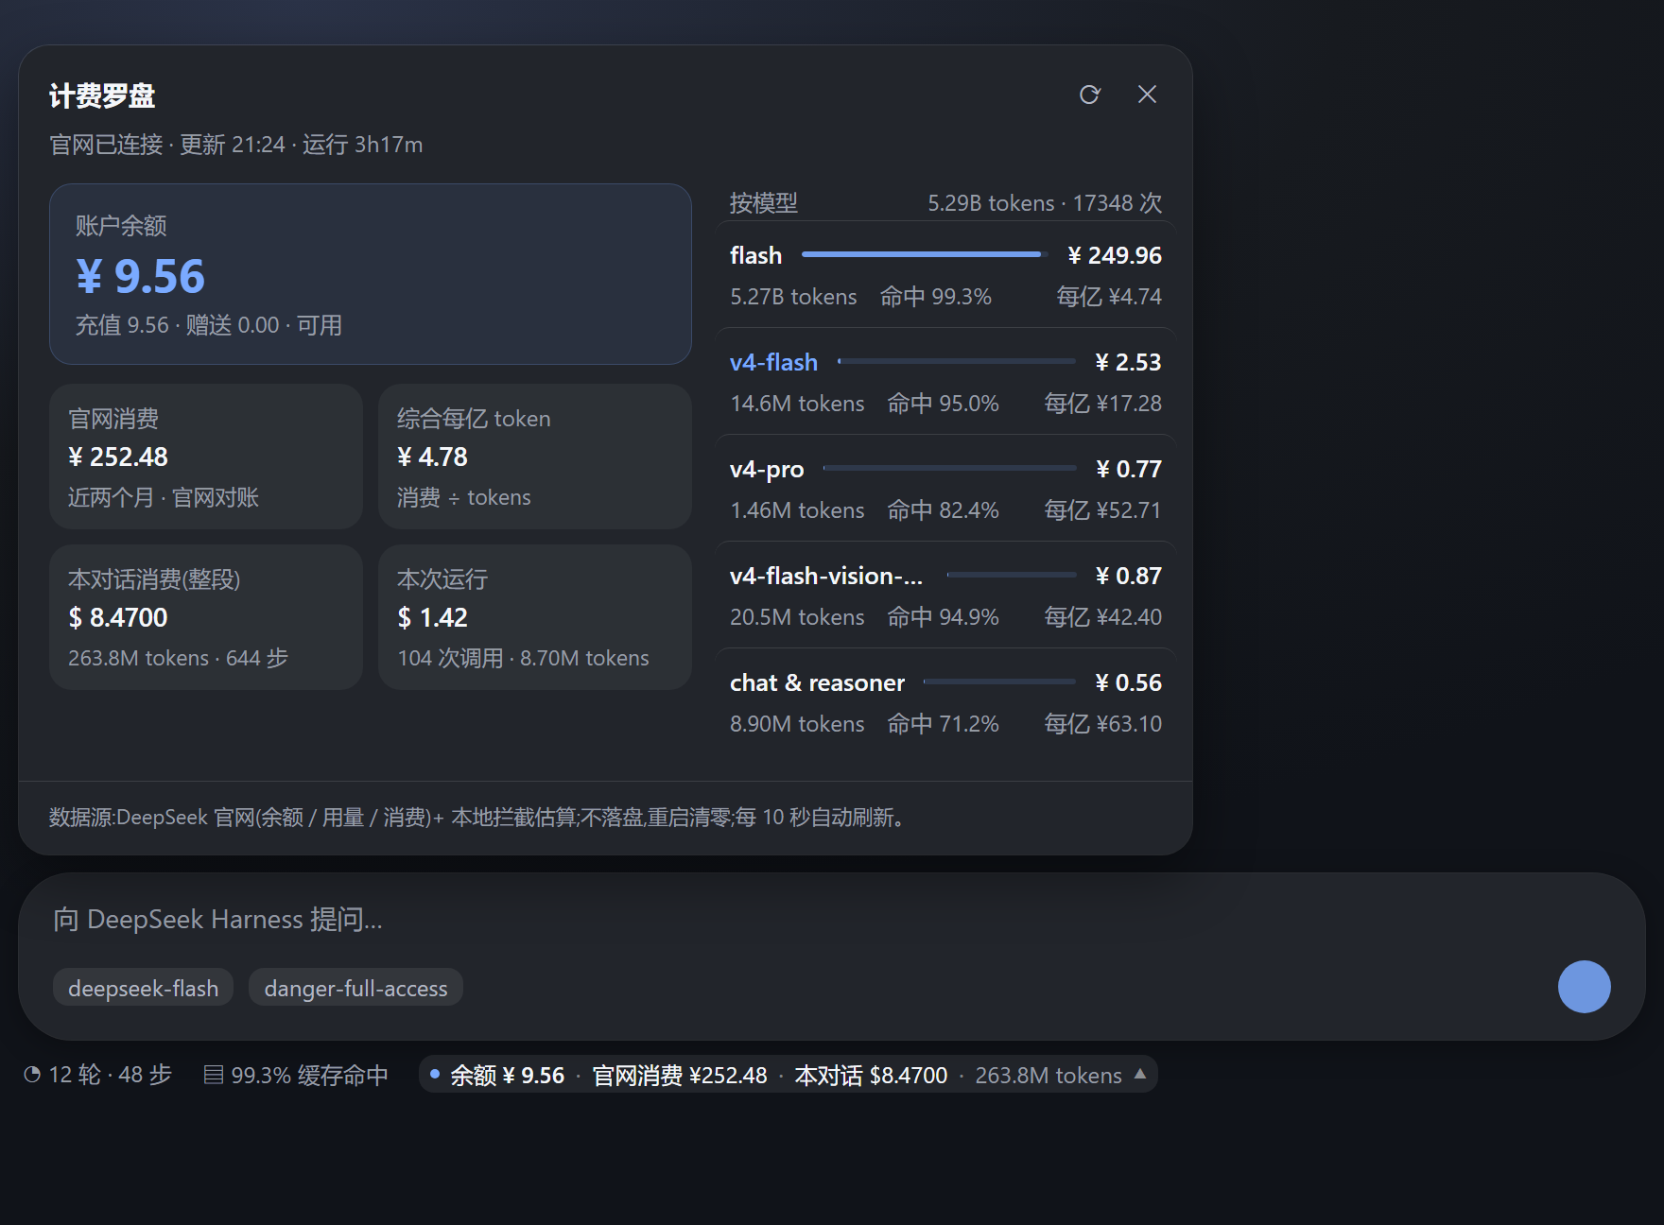Click the ¥ 9.56 account balance amount
Screen dimensions: 1664x1225
(140, 276)
